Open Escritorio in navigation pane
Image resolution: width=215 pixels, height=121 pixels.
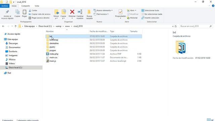point(11,51)
